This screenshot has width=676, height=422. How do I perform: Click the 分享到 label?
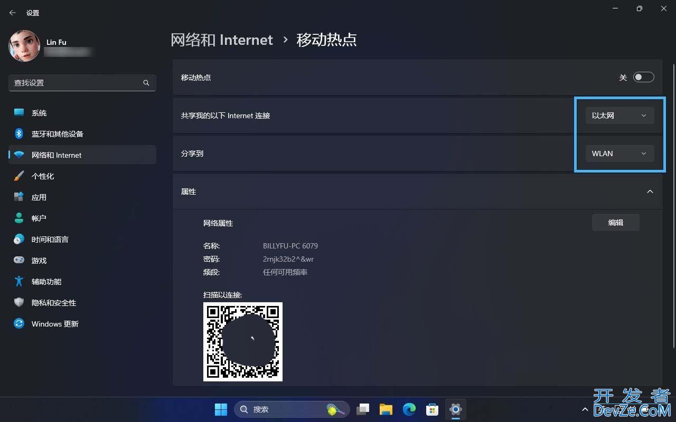[x=192, y=154]
